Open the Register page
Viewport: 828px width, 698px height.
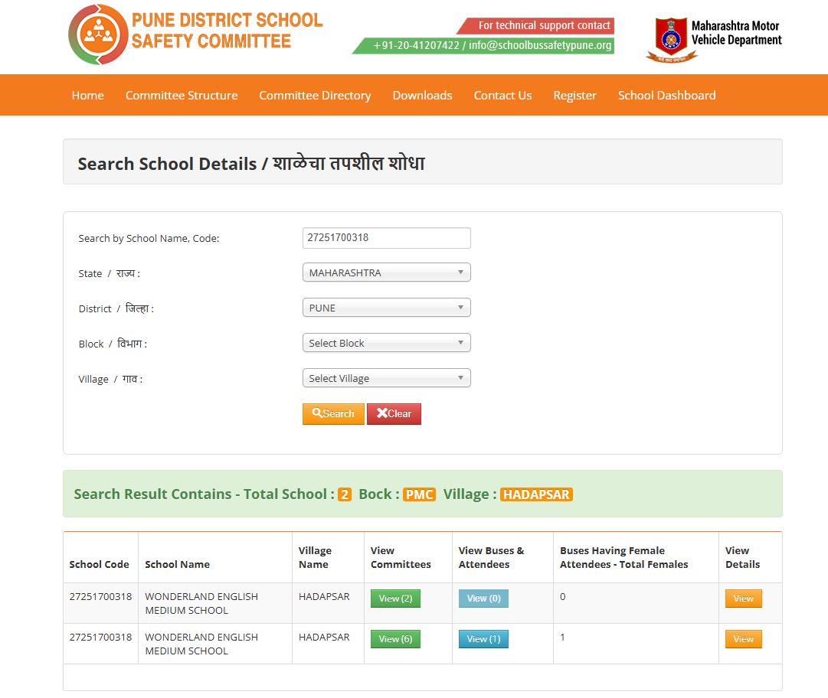[574, 95]
